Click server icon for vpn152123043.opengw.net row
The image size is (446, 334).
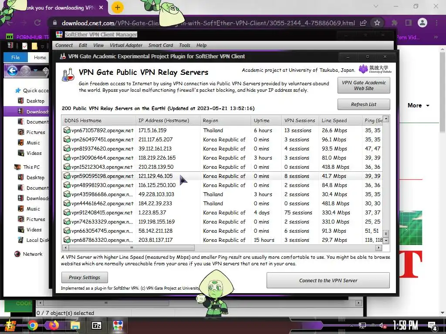coord(67,167)
